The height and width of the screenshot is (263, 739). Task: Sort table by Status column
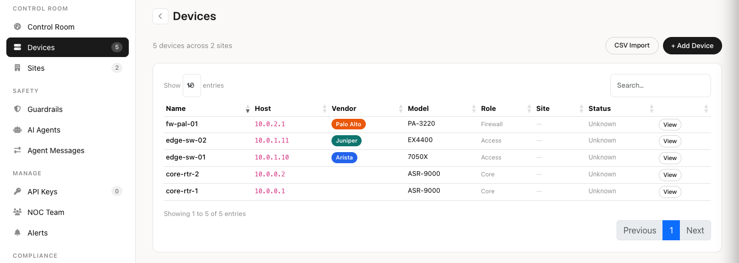click(621, 108)
